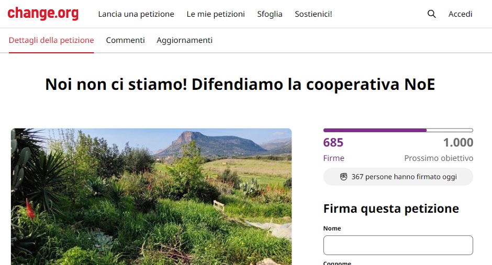Open Lancia una petizione
This screenshot has width=492, height=265.
tap(136, 14)
